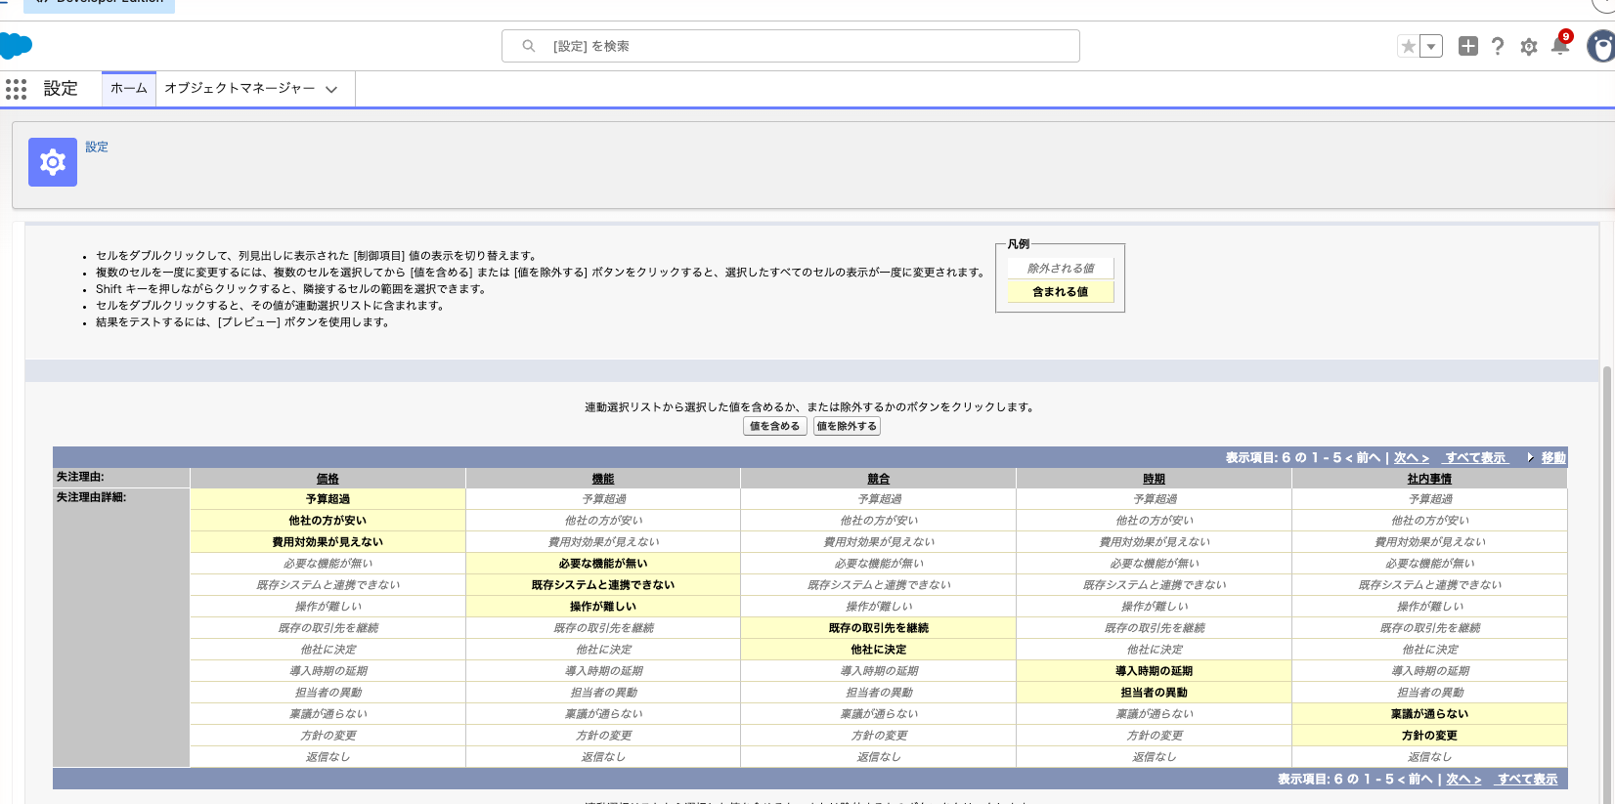1615x804 pixels.
Task: Open the App Launcher grid icon
Action: [x=16, y=89]
